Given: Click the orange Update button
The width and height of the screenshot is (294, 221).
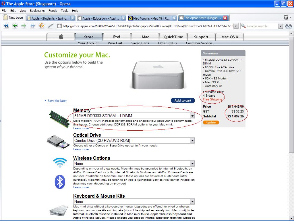Looking at the screenshot, I should (x=211, y=123).
